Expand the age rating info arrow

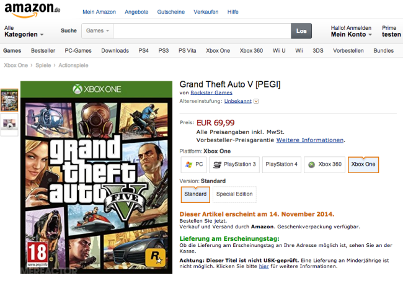point(256,101)
